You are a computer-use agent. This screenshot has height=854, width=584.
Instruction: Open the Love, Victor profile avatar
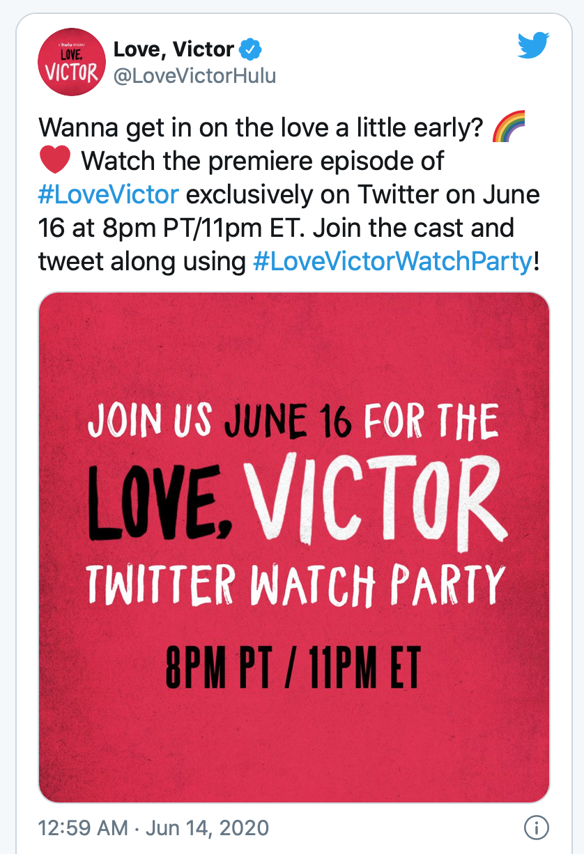pyautogui.click(x=71, y=64)
